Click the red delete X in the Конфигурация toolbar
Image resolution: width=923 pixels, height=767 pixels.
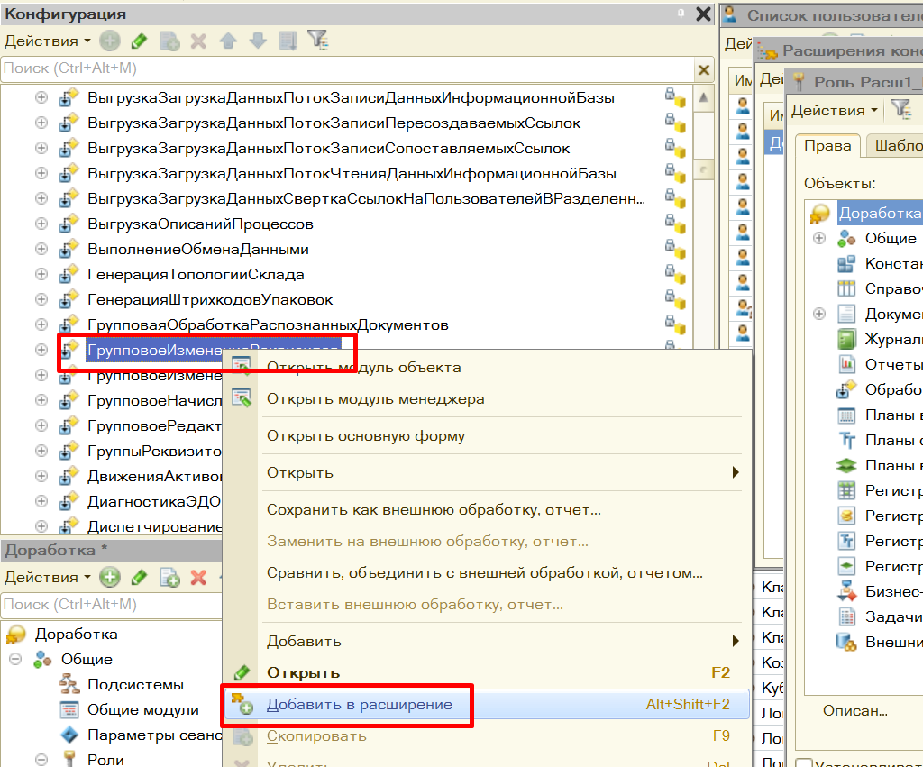pyautogui.click(x=198, y=41)
